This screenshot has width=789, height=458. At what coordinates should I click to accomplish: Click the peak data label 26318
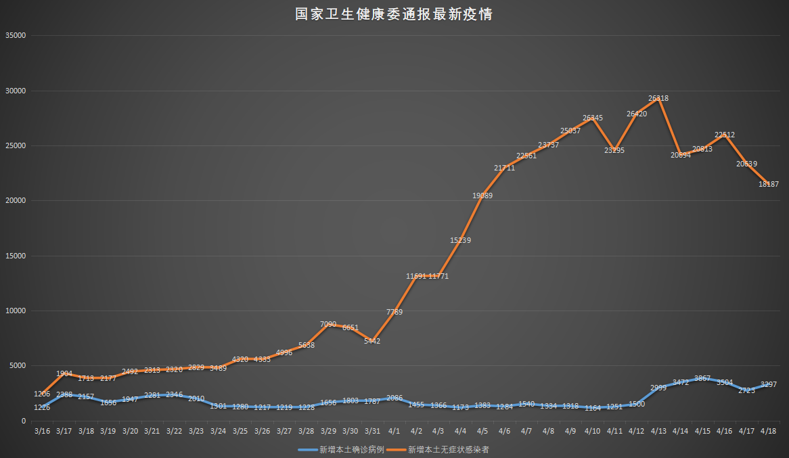click(x=658, y=99)
